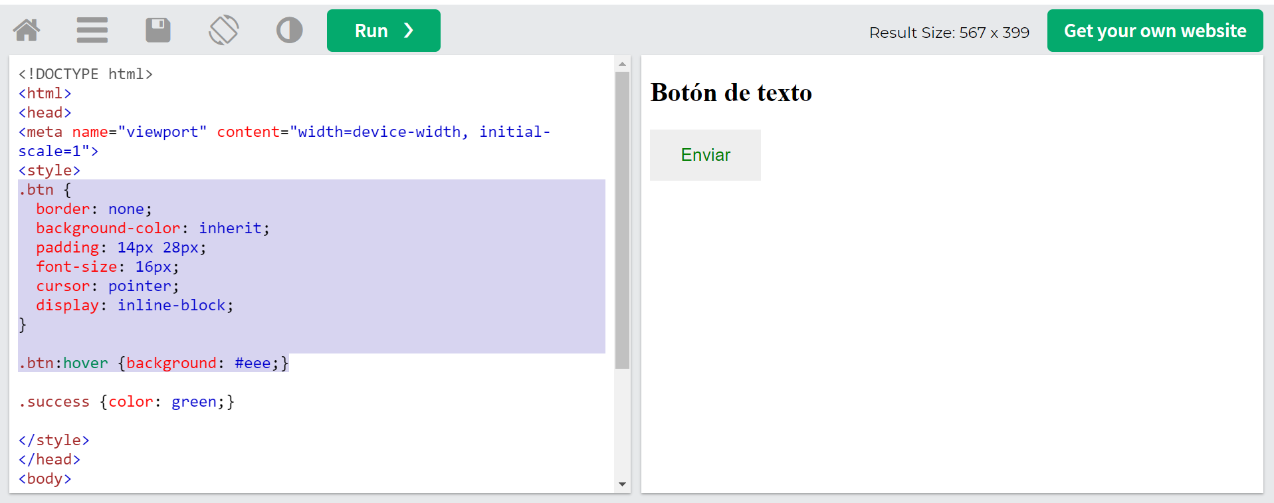Click the Botón de texto heading
Image resolution: width=1274 pixels, height=503 pixels.
click(x=731, y=93)
